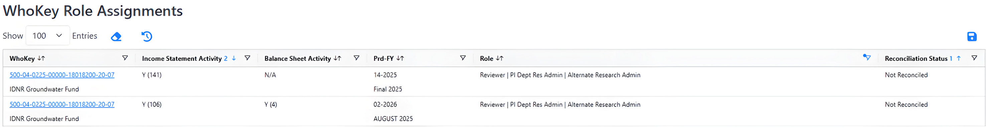Sort by Prd-FY column arrows

click(x=400, y=58)
